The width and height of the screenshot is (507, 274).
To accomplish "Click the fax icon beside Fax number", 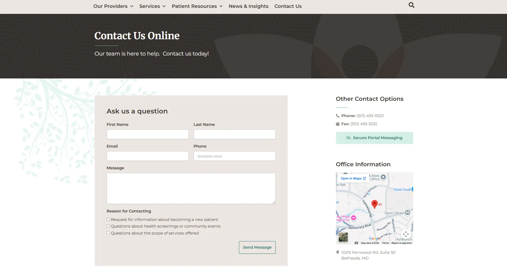I will click(x=337, y=124).
